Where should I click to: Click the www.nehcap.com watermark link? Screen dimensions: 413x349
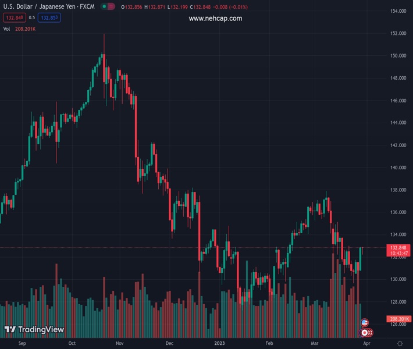coord(215,19)
